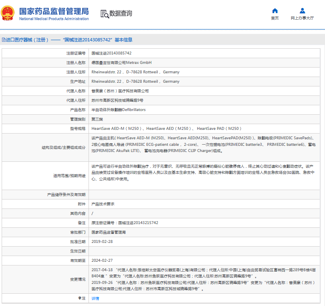
Task: Click the 备注 row label
Action: click(x=82, y=223)
